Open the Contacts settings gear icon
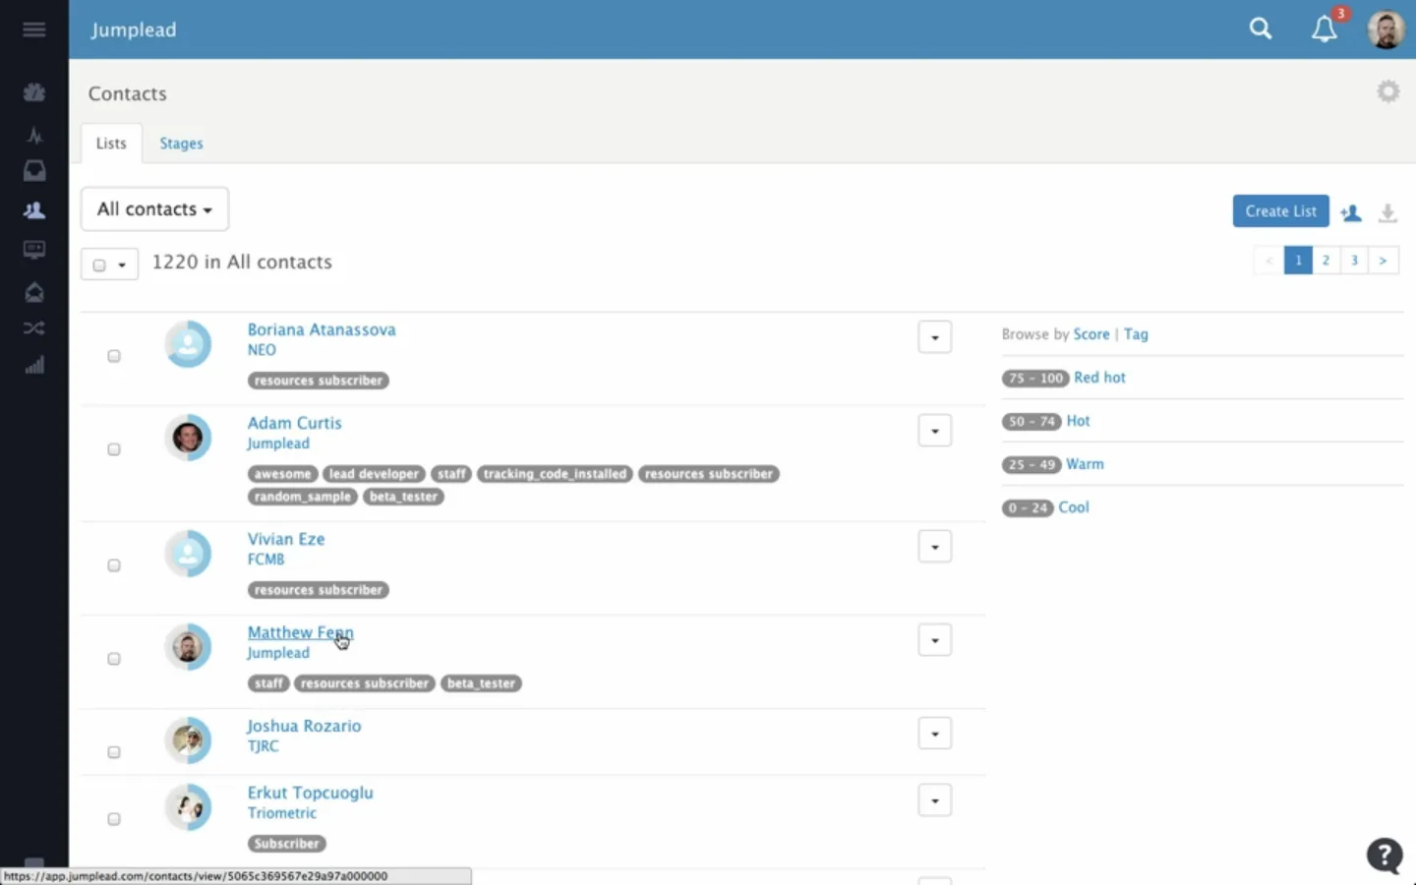 1388,91
